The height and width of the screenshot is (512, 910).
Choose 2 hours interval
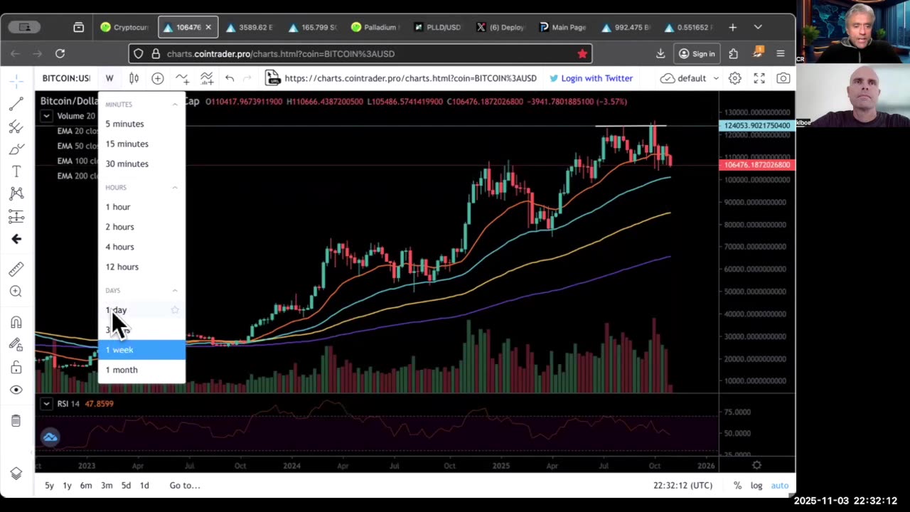point(141,227)
